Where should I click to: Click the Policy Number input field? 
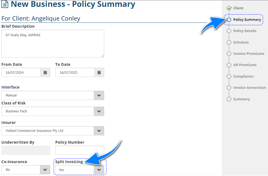[80, 150]
